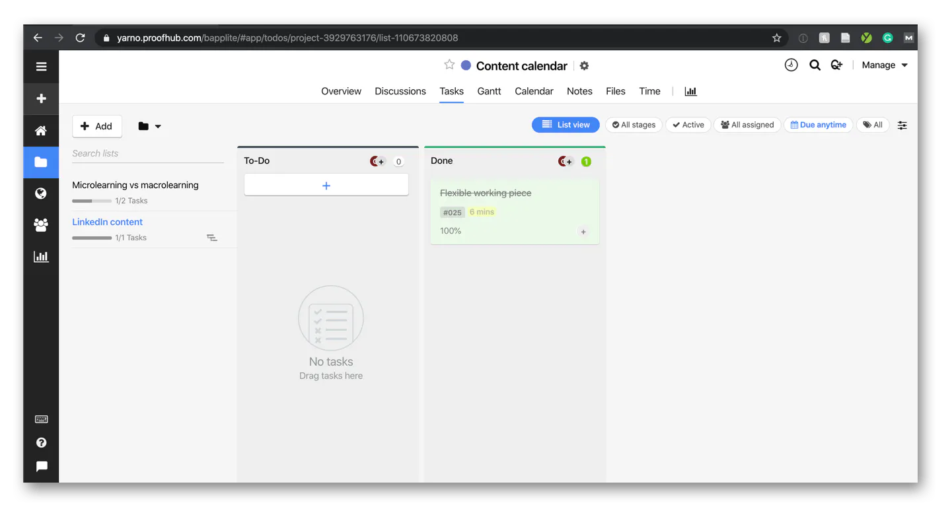
Task: Open the globe icon in sidebar
Action: tap(41, 193)
